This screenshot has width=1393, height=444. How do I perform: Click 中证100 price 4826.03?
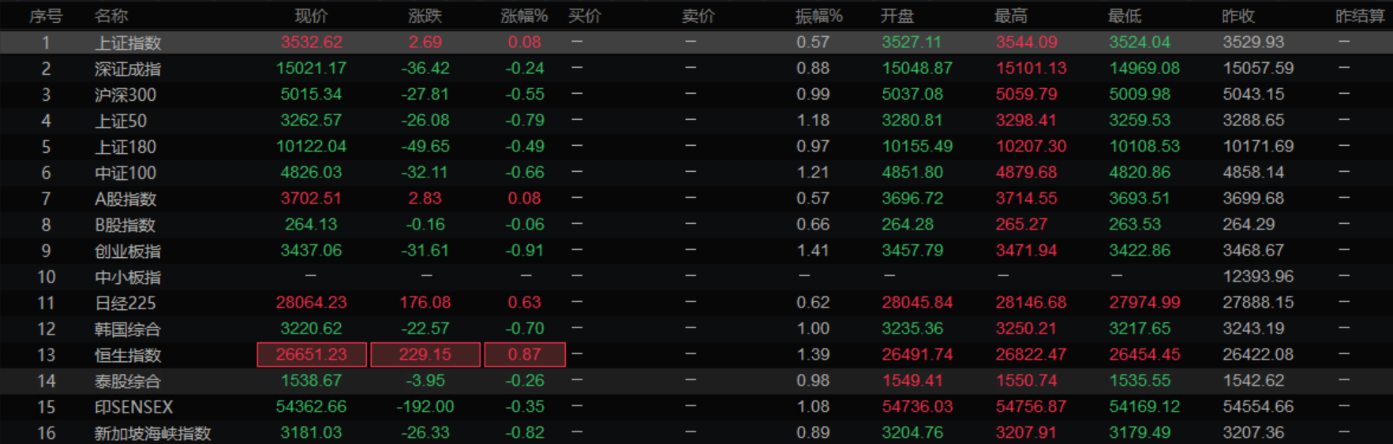click(x=311, y=172)
